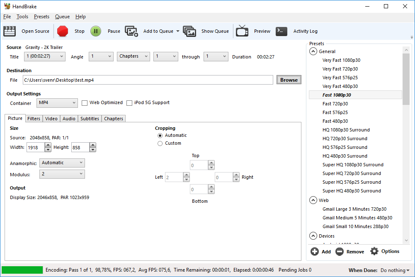Select the Fast 720p30 preset
This screenshot has width=415, height=277.
[335, 104]
